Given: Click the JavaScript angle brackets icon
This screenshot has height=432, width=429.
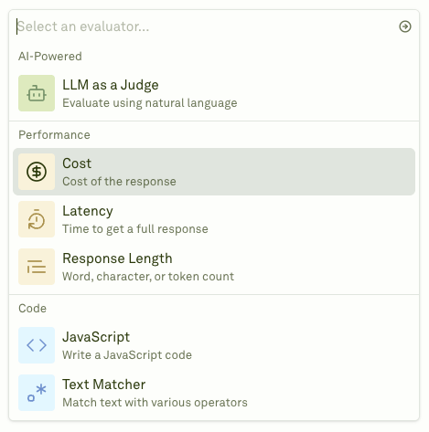Looking at the screenshot, I should pyautogui.click(x=37, y=345).
